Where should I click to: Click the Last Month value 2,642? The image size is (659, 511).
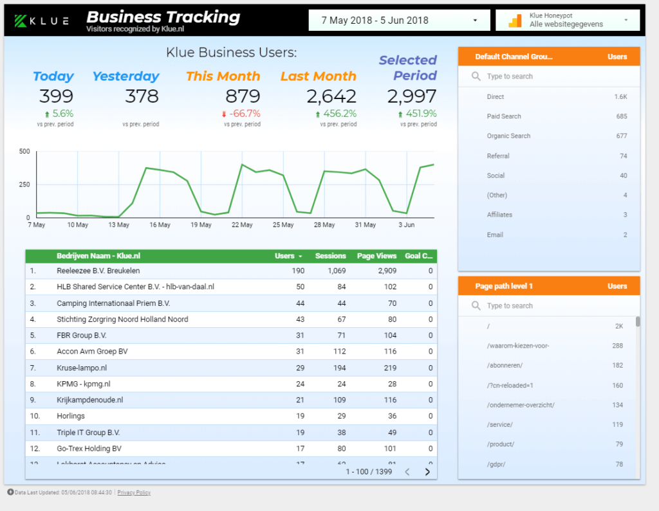pyautogui.click(x=331, y=96)
